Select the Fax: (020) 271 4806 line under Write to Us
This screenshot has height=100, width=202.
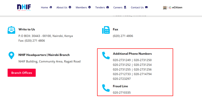point(32,41)
